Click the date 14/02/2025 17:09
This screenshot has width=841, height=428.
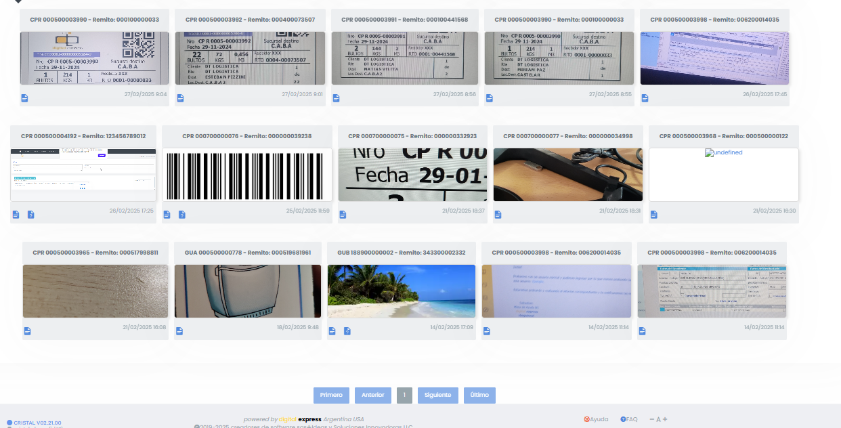(452, 328)
